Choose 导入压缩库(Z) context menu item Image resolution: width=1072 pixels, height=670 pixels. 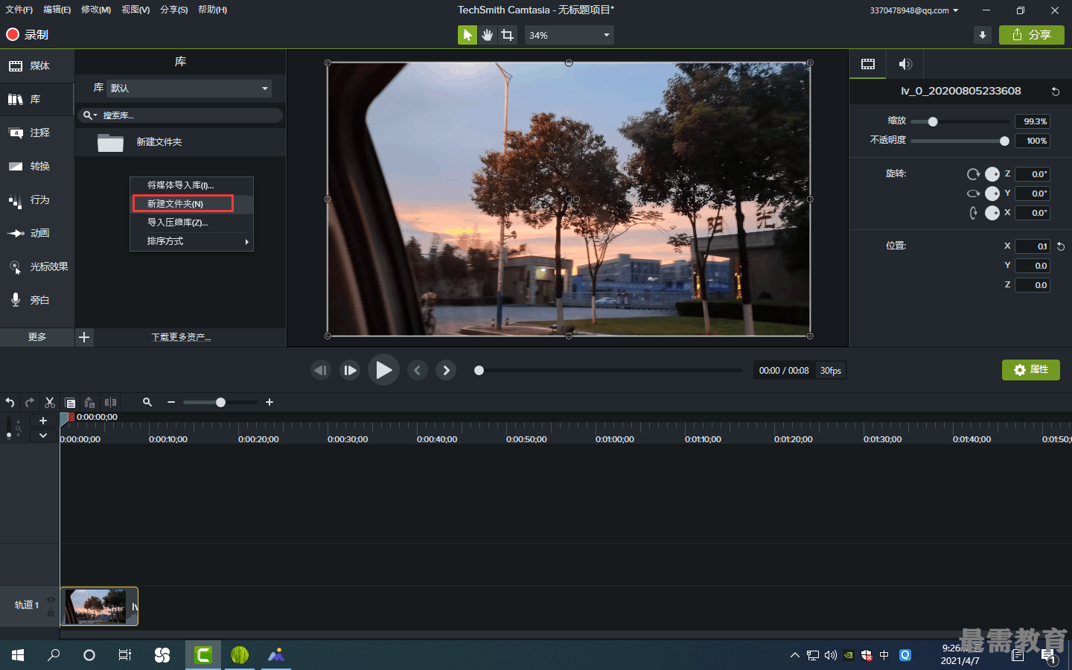click(x=191, y=223)
